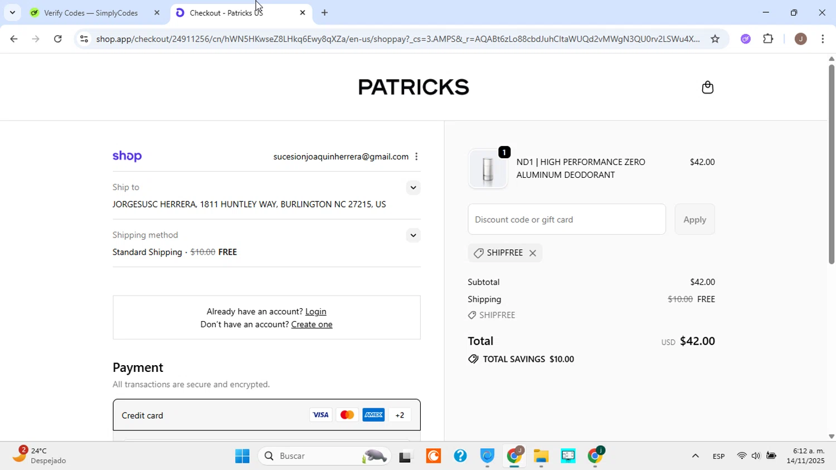Expand the Shipping method chevron
This screenshot has width=836, height=470.
point(413,235)
